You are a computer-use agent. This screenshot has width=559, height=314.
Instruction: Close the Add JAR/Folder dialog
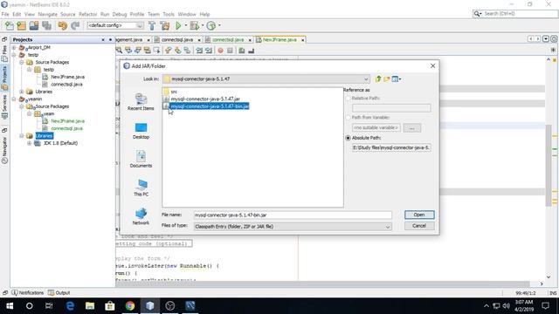pyautogui.click(x=432, y=66)
